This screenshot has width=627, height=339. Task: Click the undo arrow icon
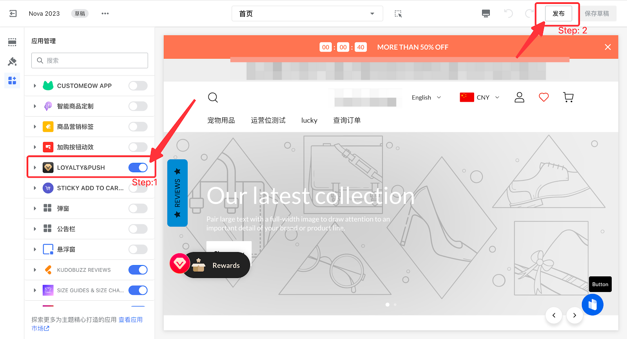pos(508,14)
